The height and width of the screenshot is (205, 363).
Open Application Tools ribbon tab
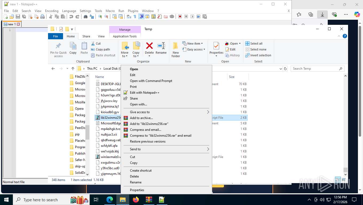coord(125,36)
